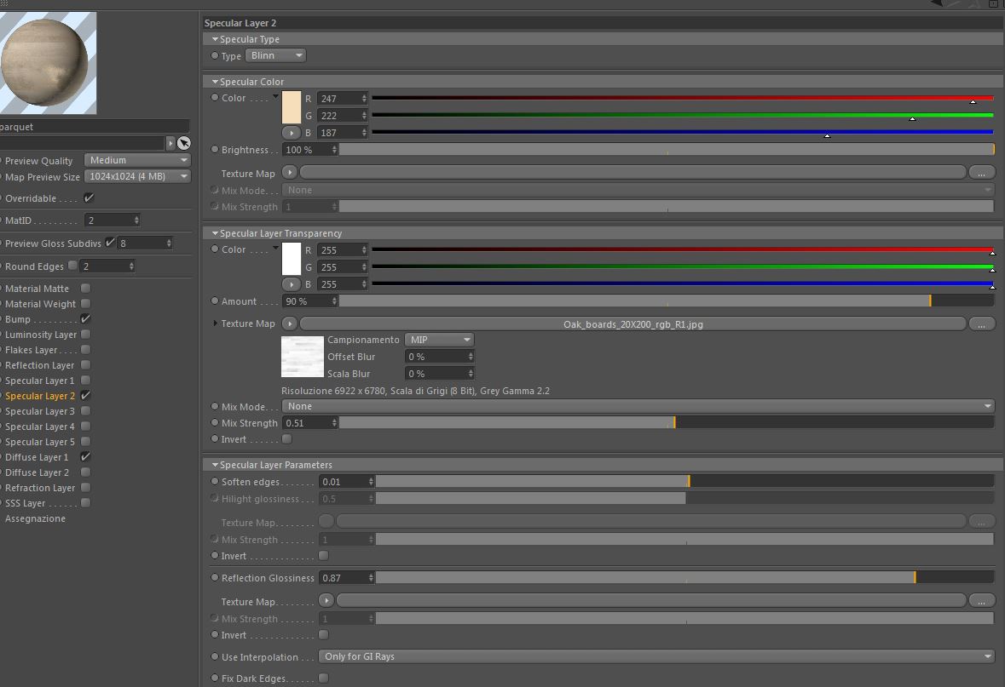1005x687 pixels.
Task: Collapse the Specular Layer Parameters section
Action: [x=215, y=465]
